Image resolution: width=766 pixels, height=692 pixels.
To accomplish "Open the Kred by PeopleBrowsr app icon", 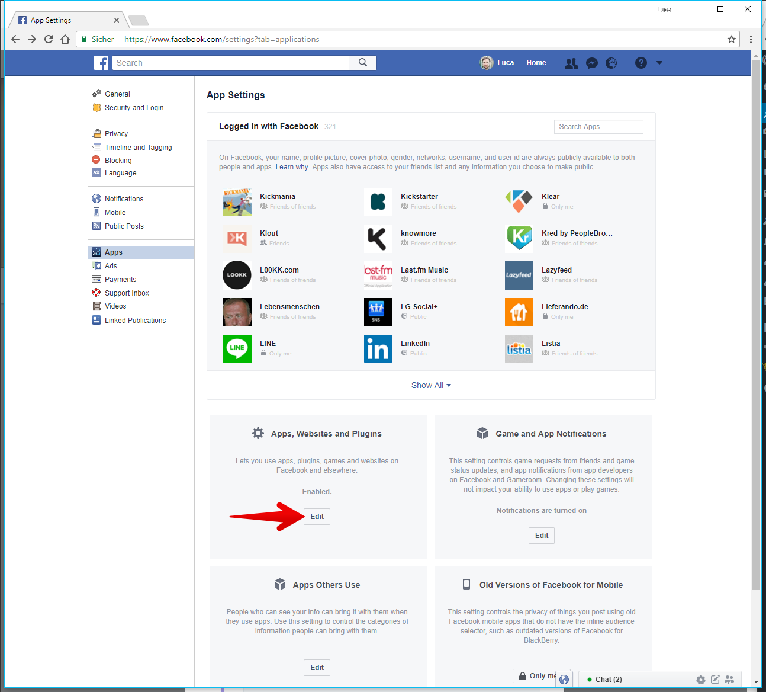I will [519, 239].
